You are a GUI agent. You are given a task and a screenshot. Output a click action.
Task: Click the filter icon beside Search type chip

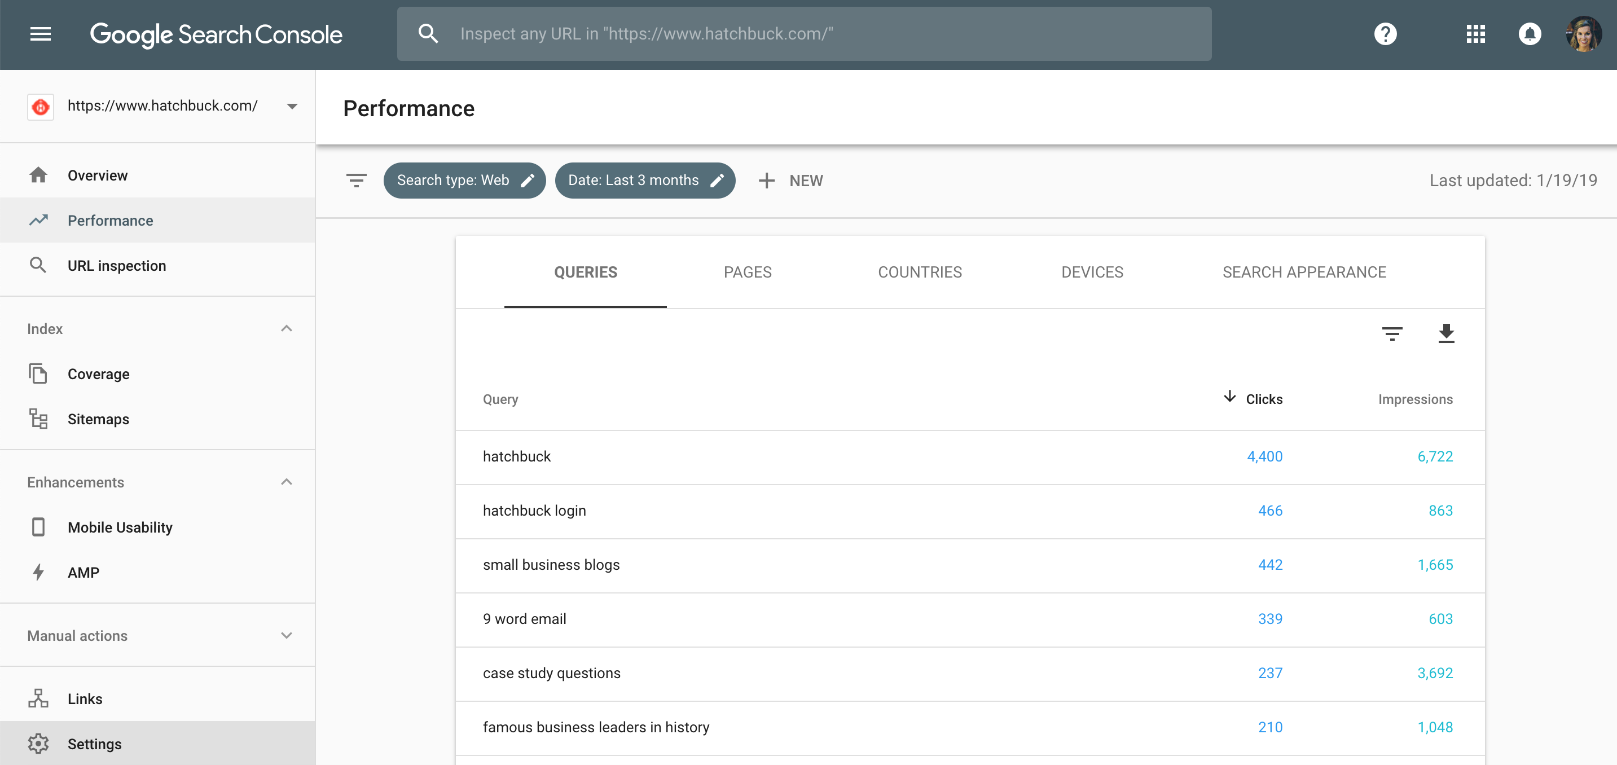pos(356,181)
